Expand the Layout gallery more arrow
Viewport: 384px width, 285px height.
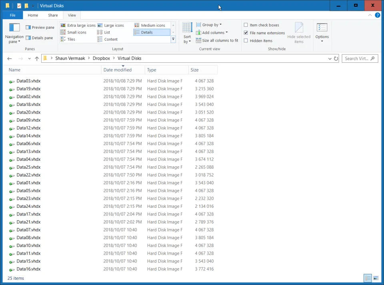[173, 39]
